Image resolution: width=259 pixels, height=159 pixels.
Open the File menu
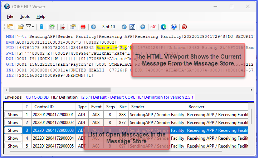pos(10,16)
